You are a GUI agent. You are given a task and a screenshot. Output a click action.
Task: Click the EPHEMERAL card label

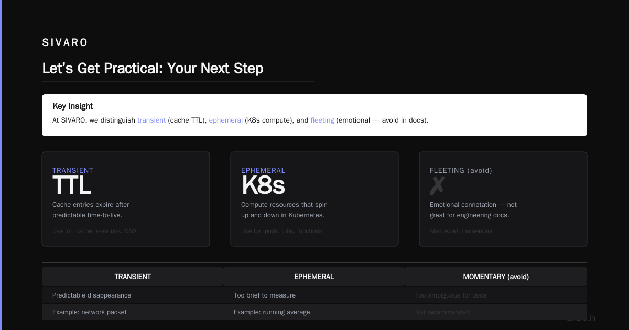point(263,170)
